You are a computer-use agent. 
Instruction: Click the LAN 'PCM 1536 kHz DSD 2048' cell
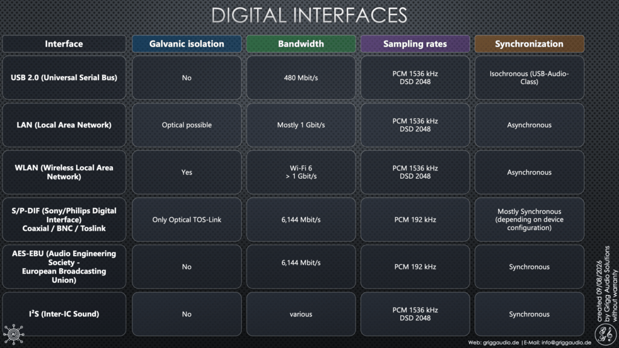click(415, 124)
